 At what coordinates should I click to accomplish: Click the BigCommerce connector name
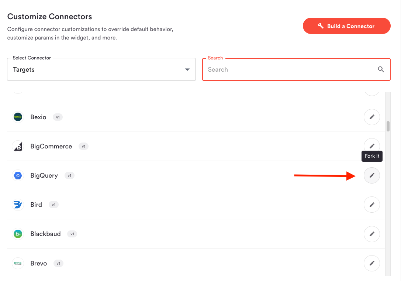pyautogui.click(x=51, y=146)
